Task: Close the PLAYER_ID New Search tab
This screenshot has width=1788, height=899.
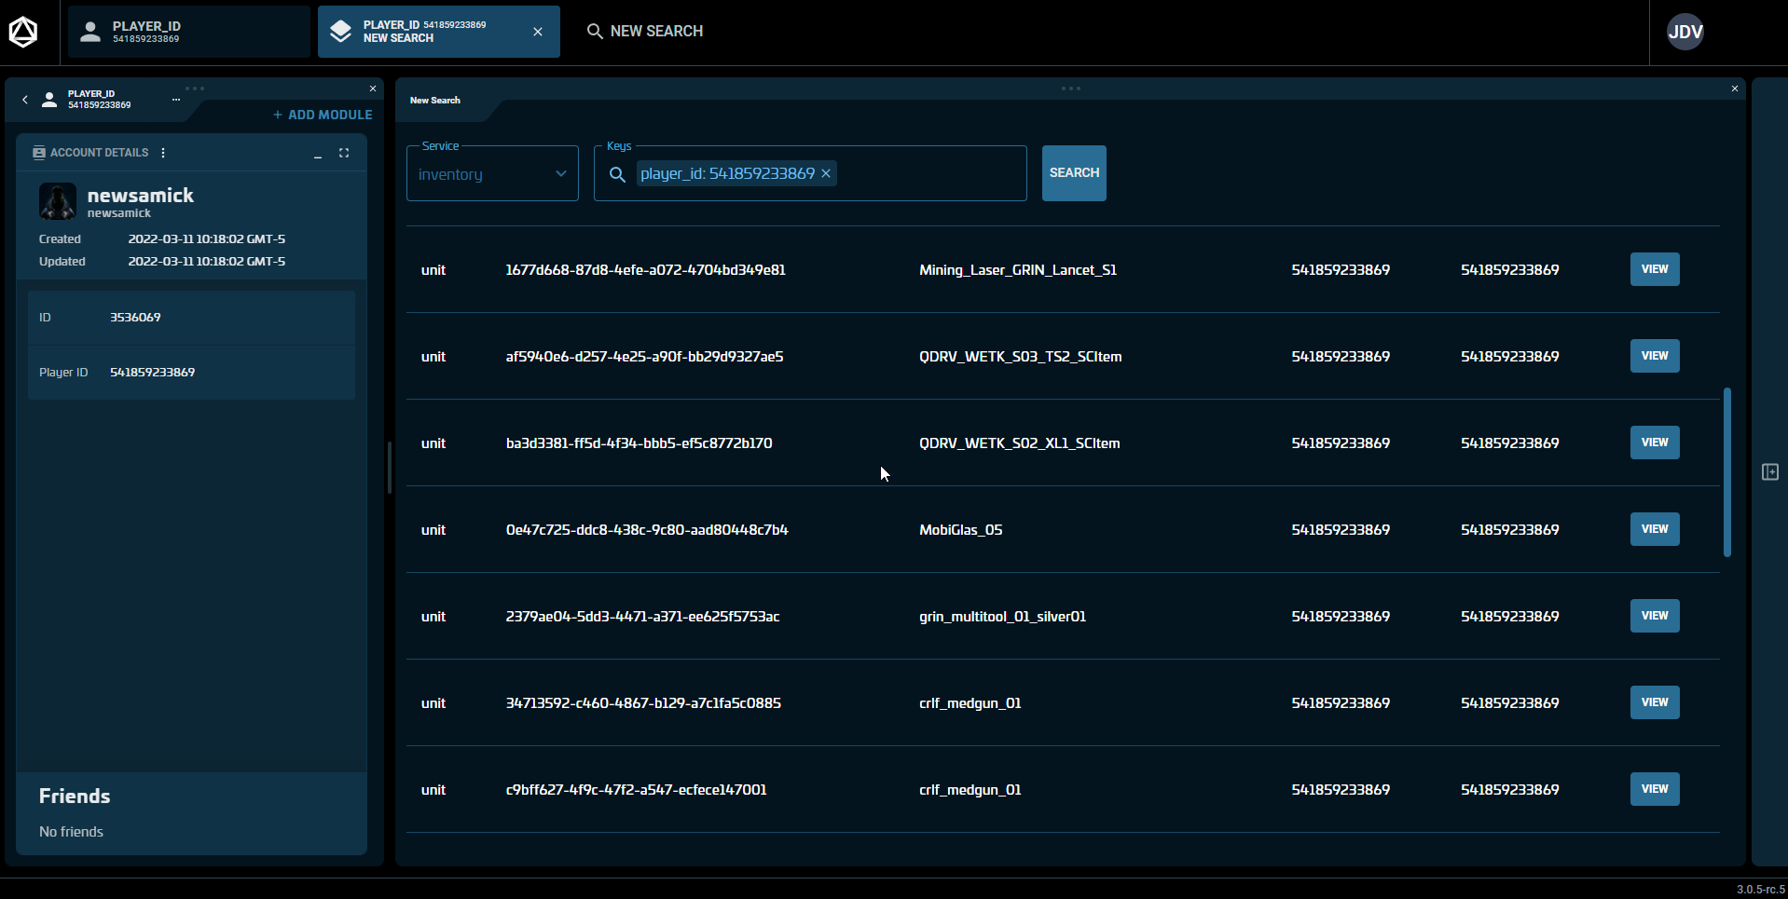Action: click(538, 32)
